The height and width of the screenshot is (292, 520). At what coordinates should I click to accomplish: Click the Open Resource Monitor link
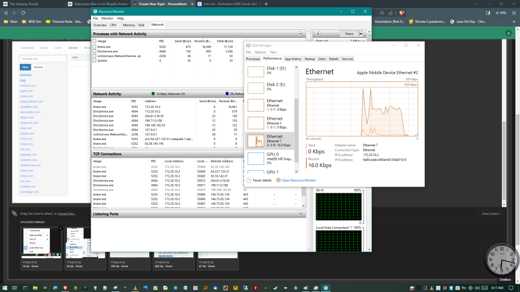pos(298,180)
